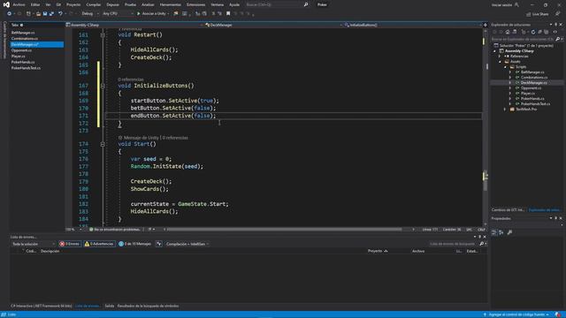The width and height of the screenshot is (566, 318).
Task: Click the undo toolbar icon
Action: point(60,14)
